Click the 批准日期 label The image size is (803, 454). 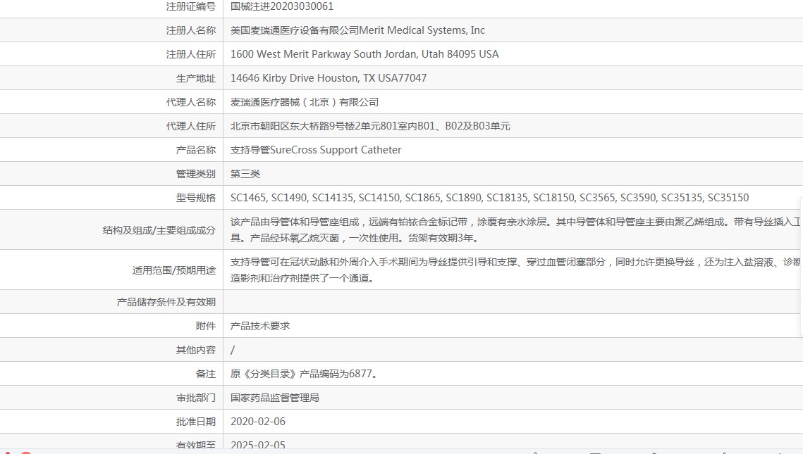[x=195, y=422]
